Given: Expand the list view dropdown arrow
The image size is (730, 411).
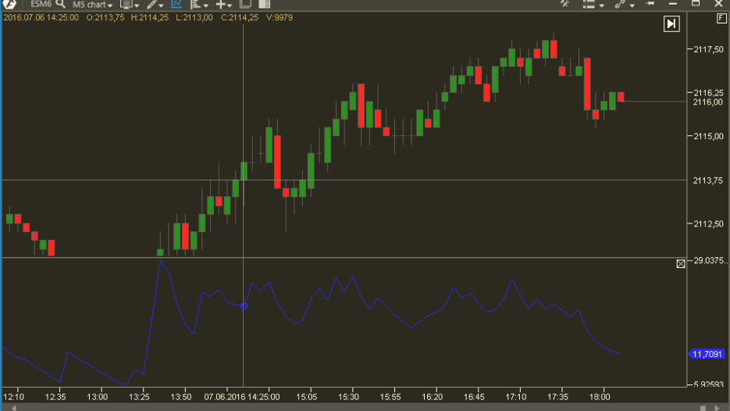Looking at the screenshot, I should click(601, 5).
